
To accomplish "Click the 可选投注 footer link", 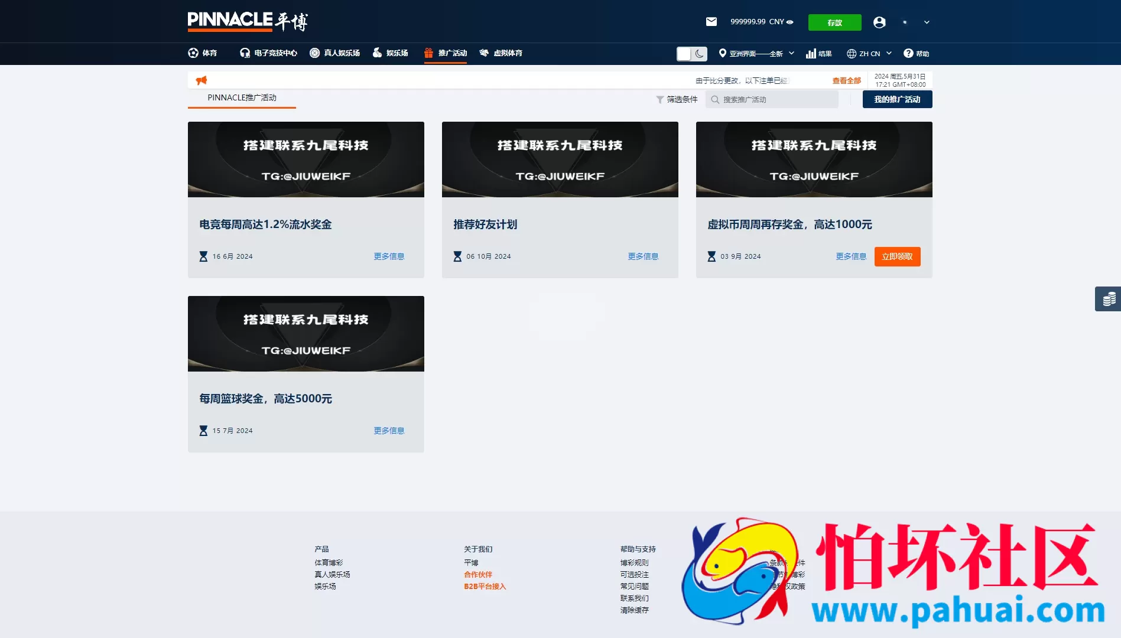I will coord(634,575).
